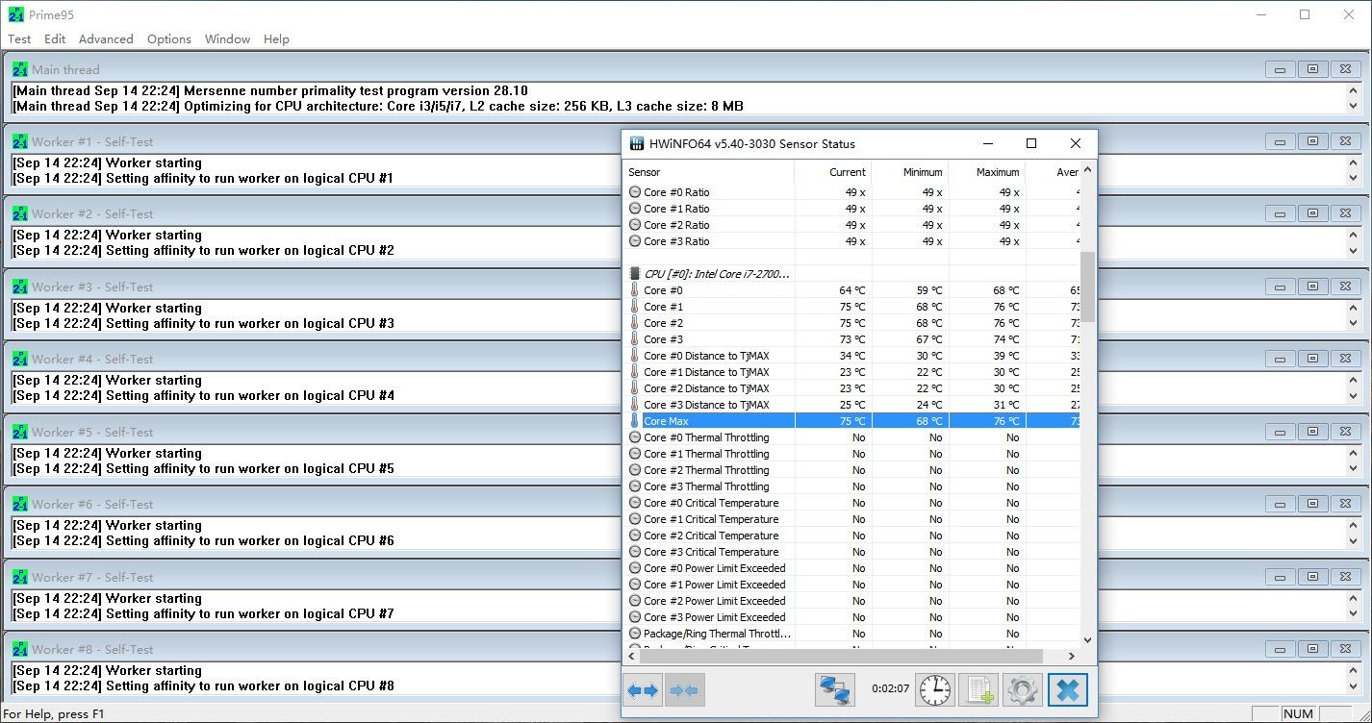Open the Test menu
1372x723 pixels.
(x=19, y=39)
